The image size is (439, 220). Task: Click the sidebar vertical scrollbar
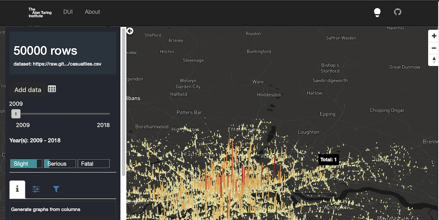[x=123, y=103]
